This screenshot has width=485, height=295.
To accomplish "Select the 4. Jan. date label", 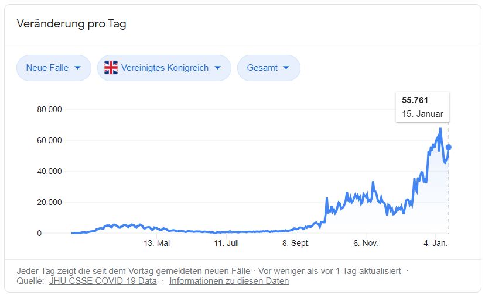I will [x=435, y=244].
